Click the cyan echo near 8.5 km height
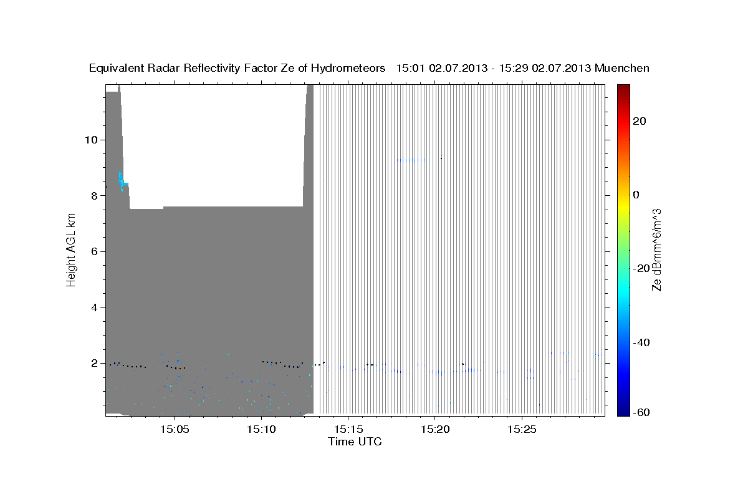 click(122, 181)
